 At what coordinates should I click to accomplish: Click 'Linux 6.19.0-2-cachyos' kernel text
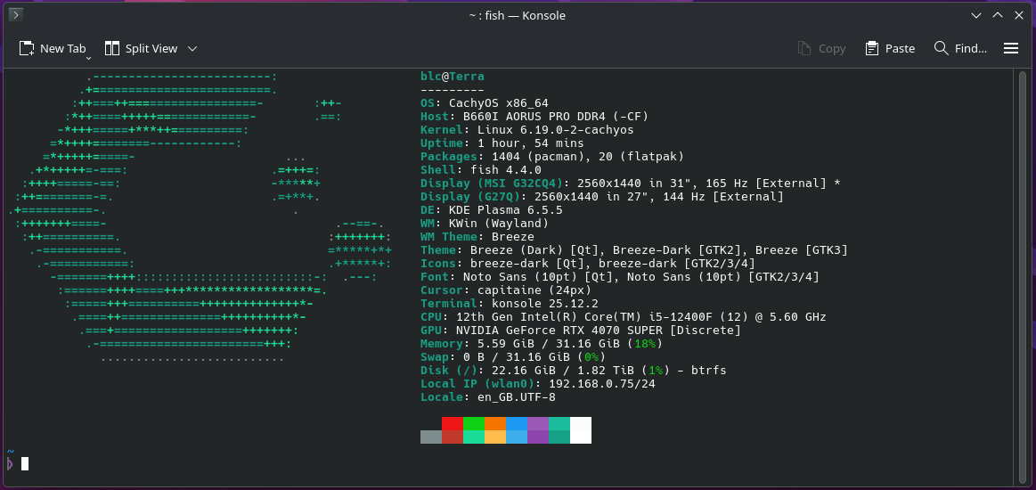point(556,130)
